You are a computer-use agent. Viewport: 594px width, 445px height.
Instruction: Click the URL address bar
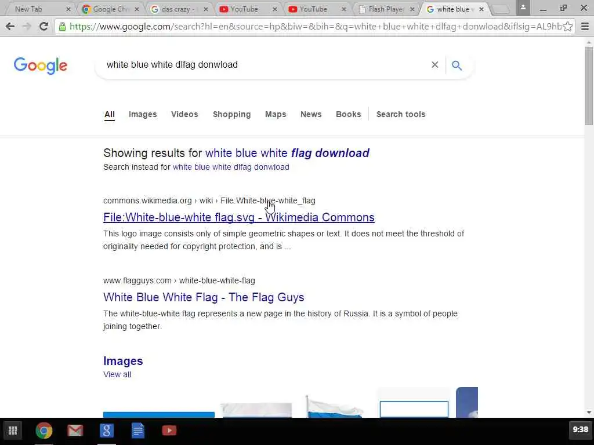coord(314,26)
